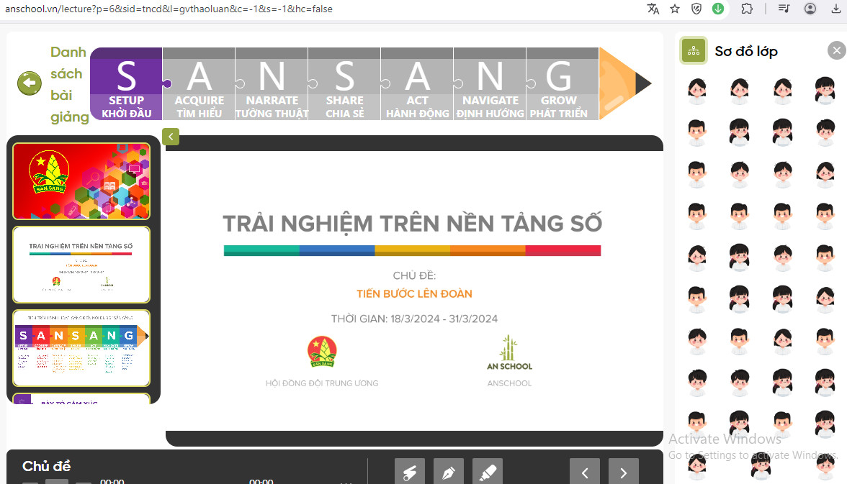
Task: Bookmark this page with the star icon
Action: pos(675,9)
